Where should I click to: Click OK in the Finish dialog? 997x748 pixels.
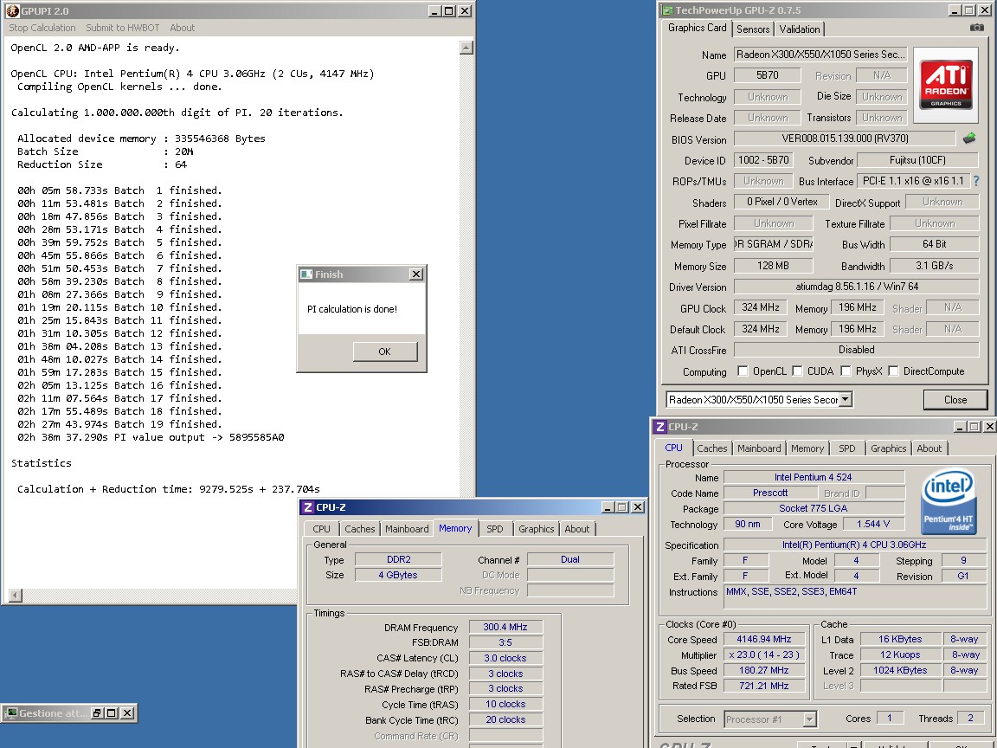click(x=384, y=351)
